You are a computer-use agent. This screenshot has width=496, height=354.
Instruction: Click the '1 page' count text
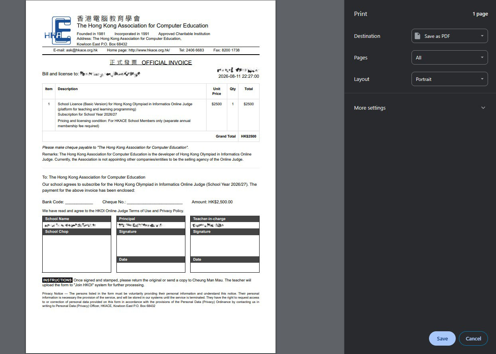(x=480, y=14)
